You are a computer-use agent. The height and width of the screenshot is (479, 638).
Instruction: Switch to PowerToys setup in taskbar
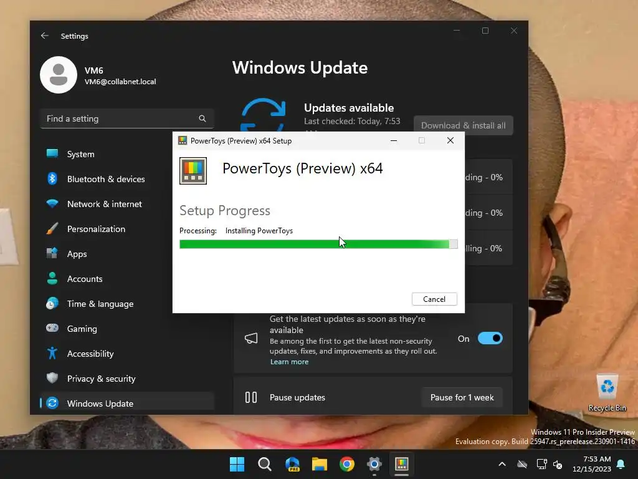point(402,464)
